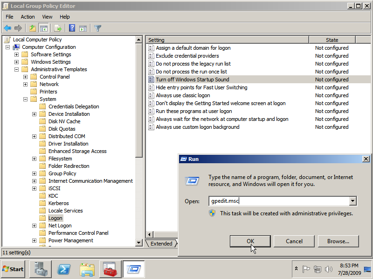
Task: Select Performance Control Panel in tree
Action: tap(78, 233)
